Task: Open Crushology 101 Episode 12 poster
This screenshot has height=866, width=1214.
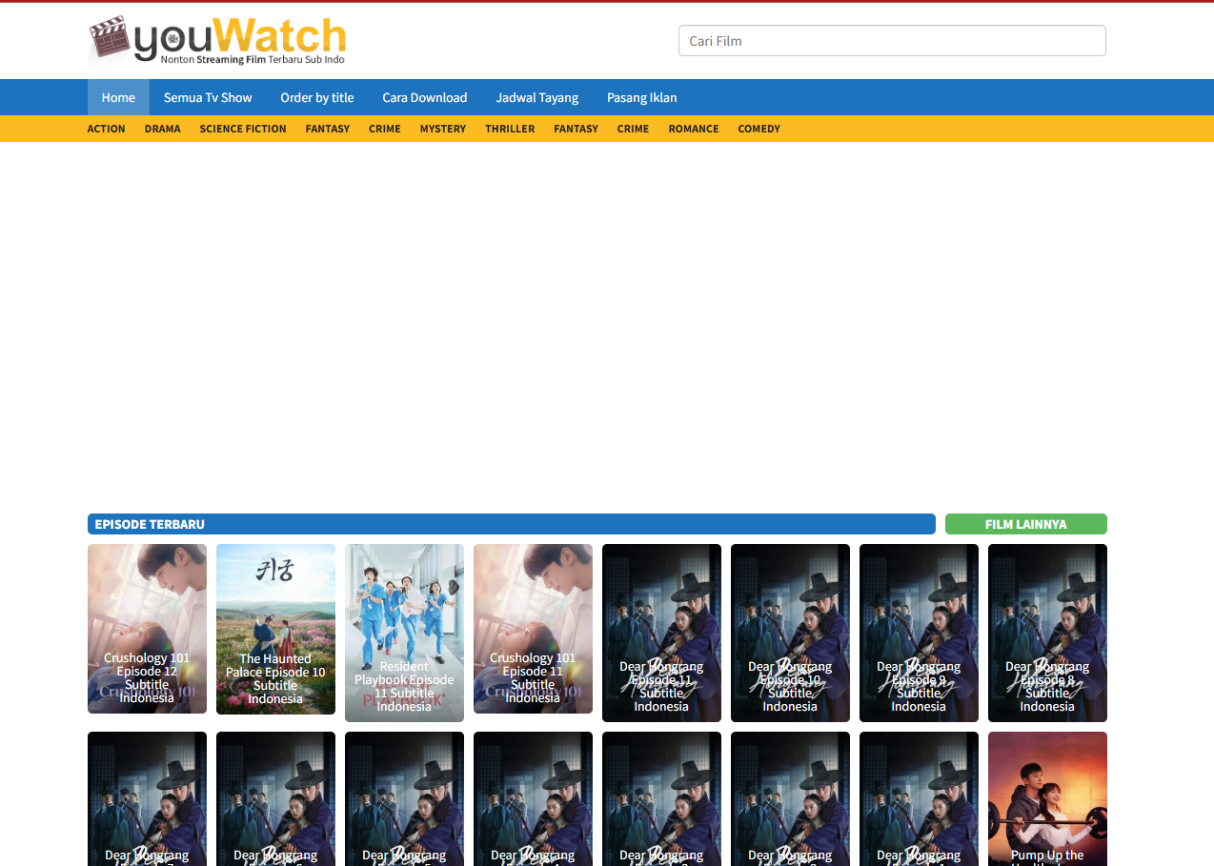Action: tap(147, 629)
